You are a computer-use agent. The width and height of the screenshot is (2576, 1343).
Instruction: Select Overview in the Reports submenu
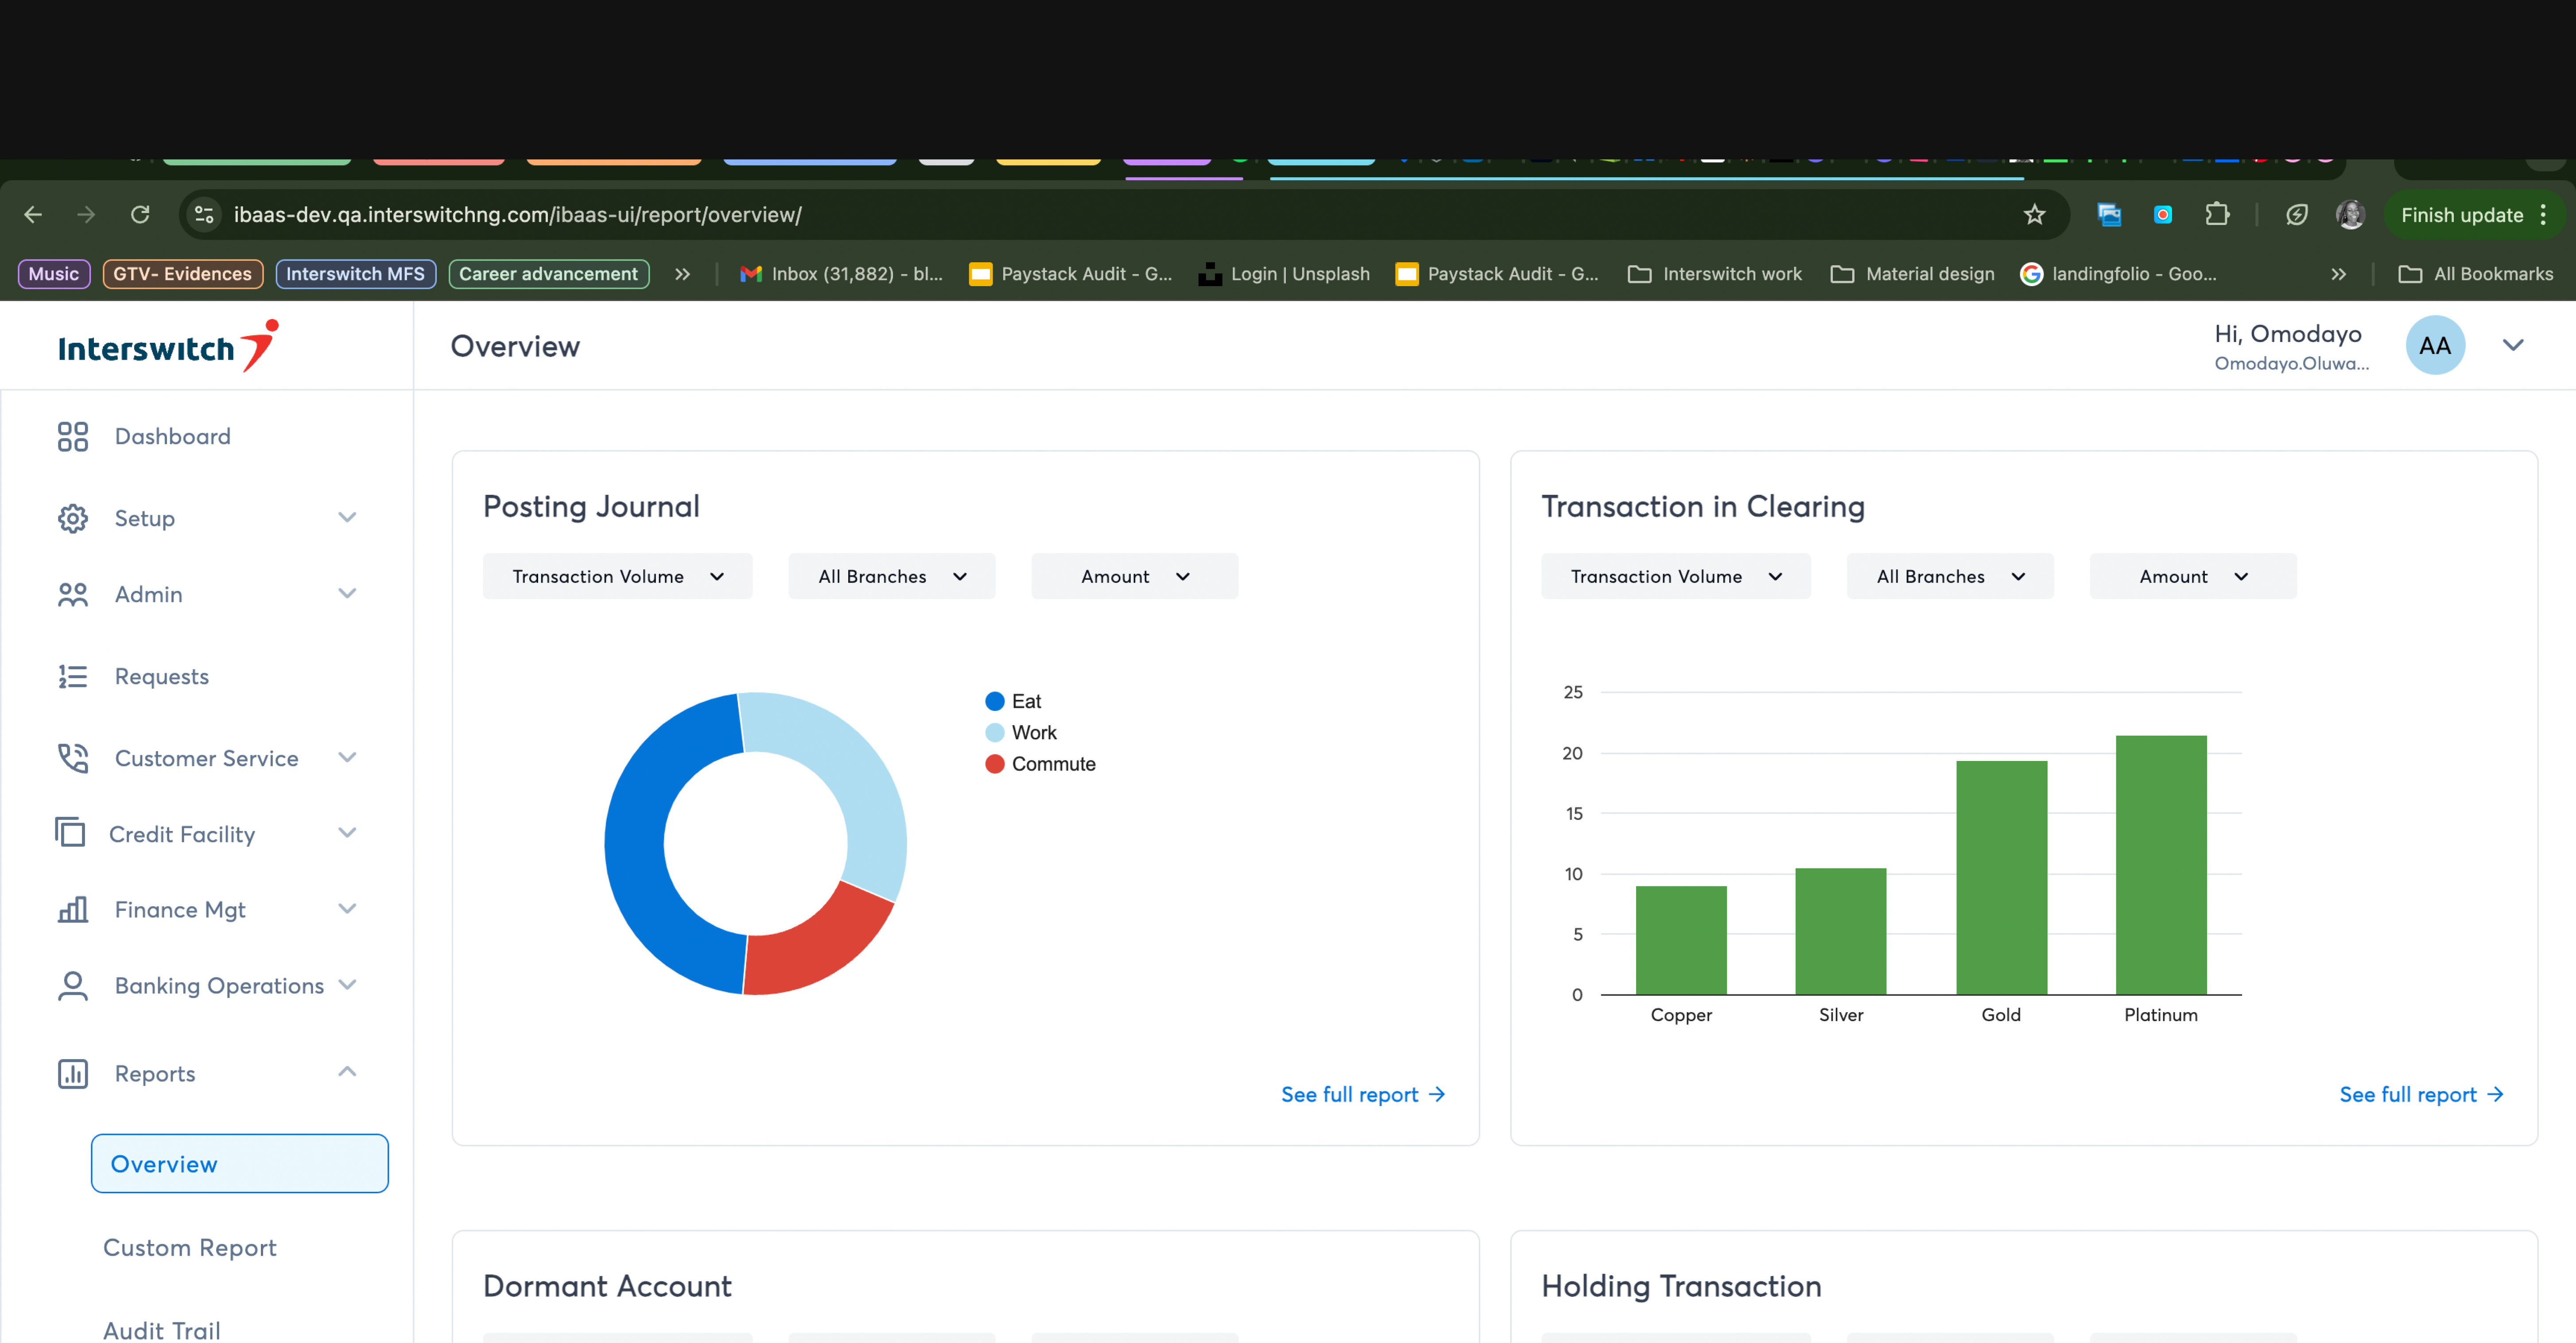pos(239,1163)
